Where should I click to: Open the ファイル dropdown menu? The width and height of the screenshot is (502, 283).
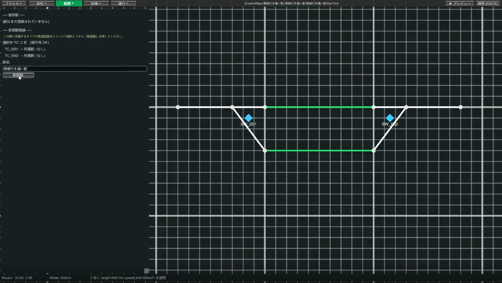(x=14, y=3)
